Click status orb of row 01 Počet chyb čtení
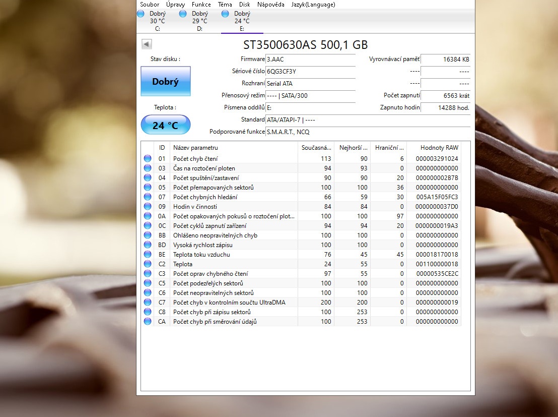 tap(148, 158)
